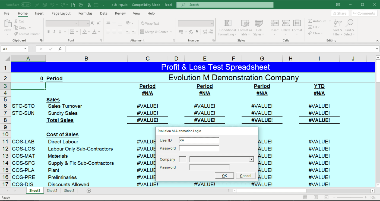Click Cancel in Automation Login dialog
380x201 pixels.
point(246,176)
